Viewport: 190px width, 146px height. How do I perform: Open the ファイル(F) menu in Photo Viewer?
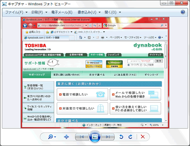tap(14, 12)
